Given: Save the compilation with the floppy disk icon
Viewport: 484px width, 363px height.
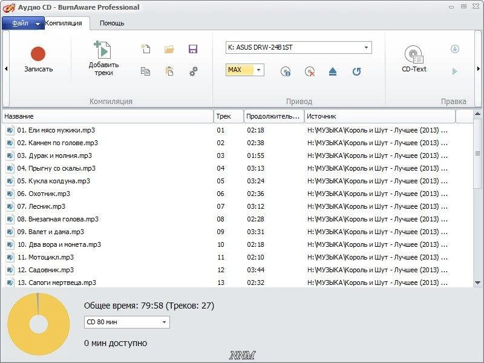Looking at the screenshot, I should pyautogui.click(x=193, y=49).
